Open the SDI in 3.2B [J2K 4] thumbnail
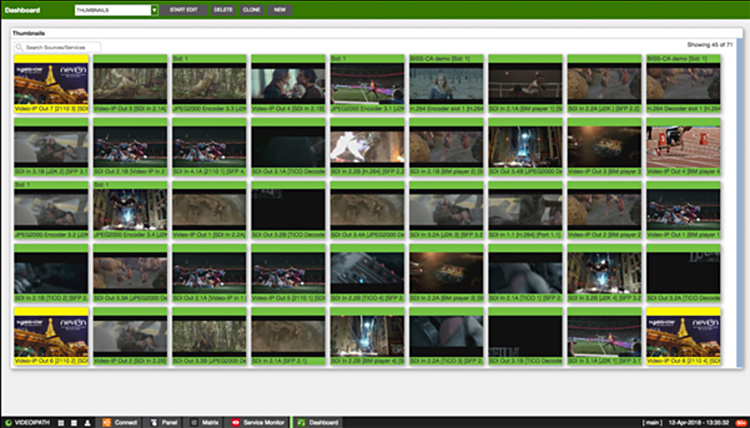 tap(604, 273)
